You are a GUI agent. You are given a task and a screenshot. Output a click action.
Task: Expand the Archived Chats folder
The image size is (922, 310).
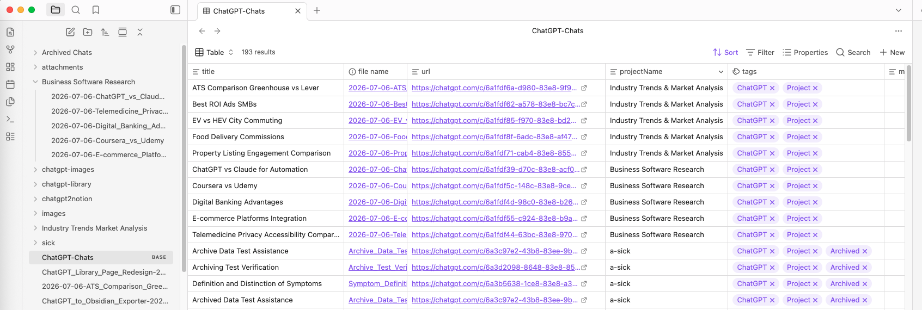point(35,53)
